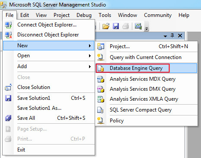
Task: Open the panel window position dropdown arrow
Action: [x=165, y=36]
